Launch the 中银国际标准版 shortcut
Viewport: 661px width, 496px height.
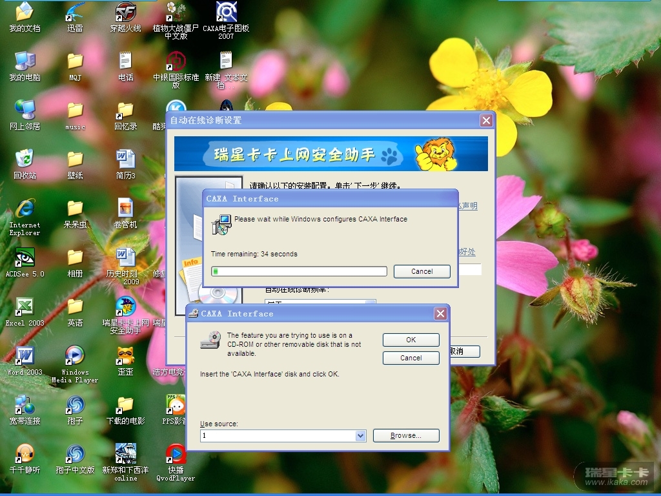tap(176, 70)
